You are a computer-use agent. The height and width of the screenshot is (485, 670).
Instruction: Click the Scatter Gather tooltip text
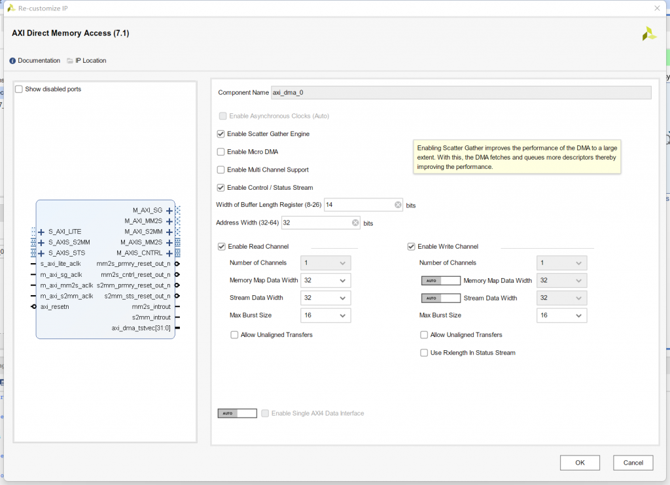(517, 157)
